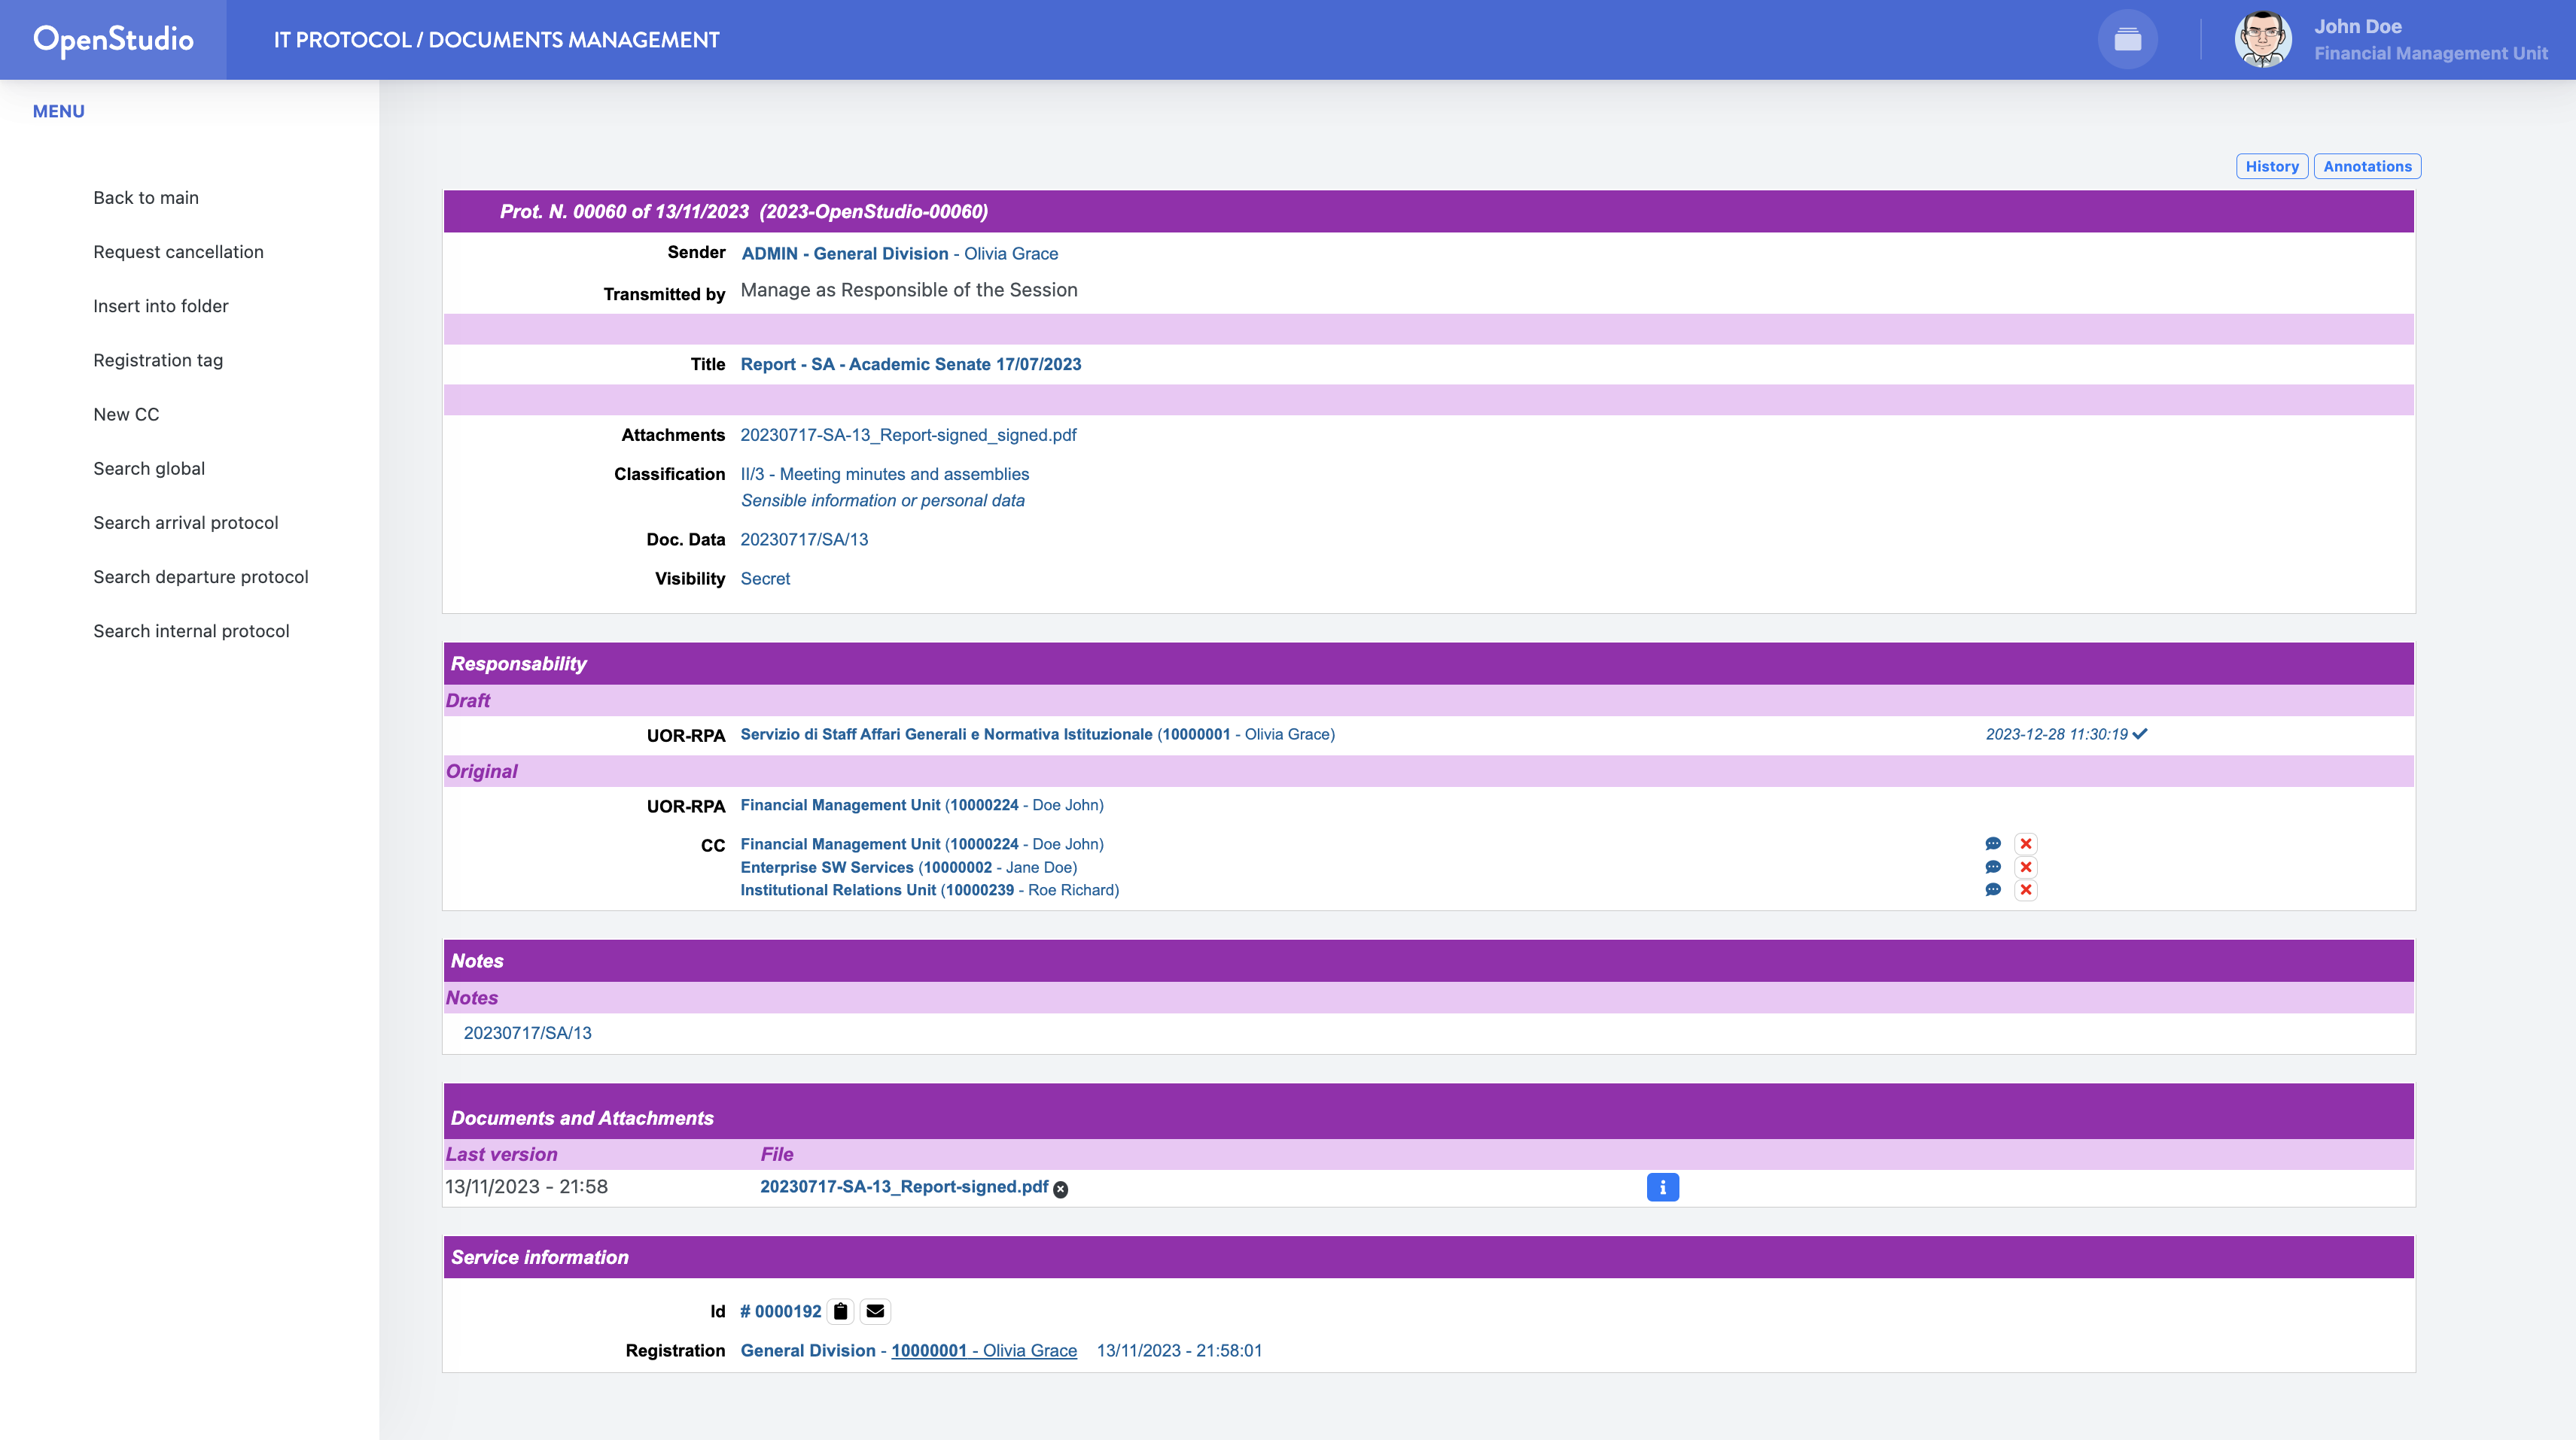Click the Id number # 0000192

pyautogui.click(x=780, y=1312)
